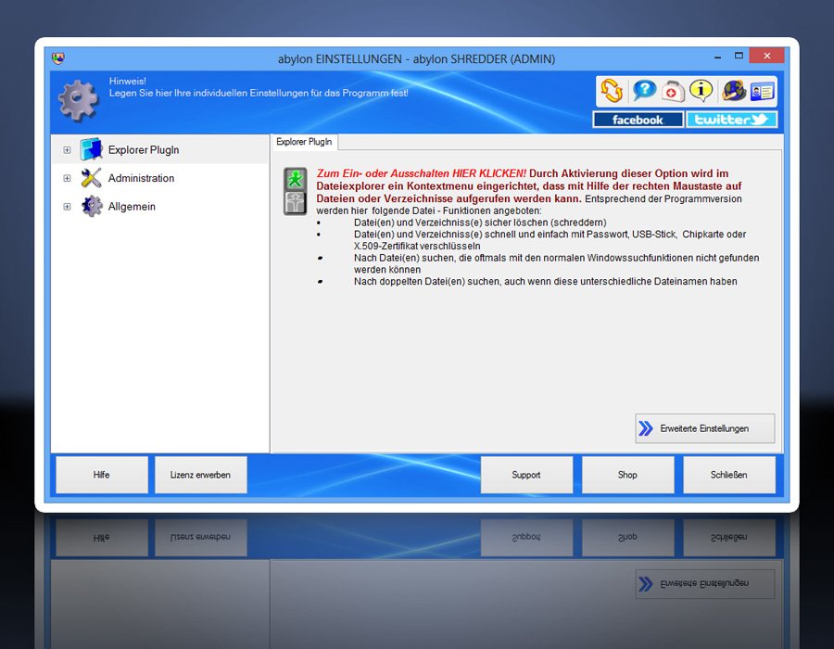Close window with red X button
Viewport: 834px width, 649px height.
766,56
